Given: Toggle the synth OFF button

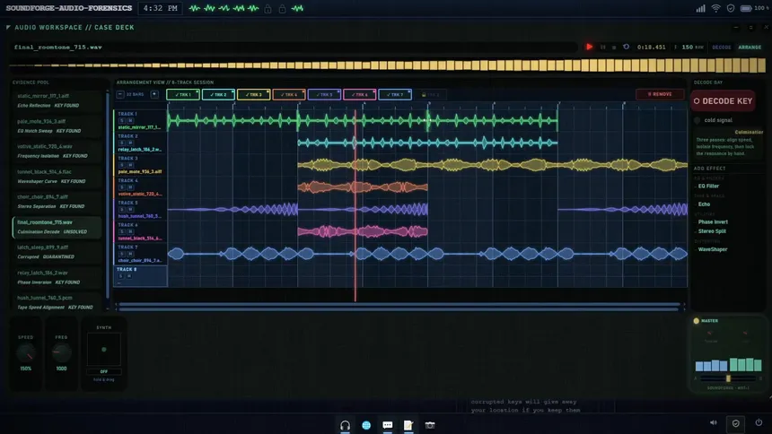Looking at the screenshot, I should click(x=104, y=371).
